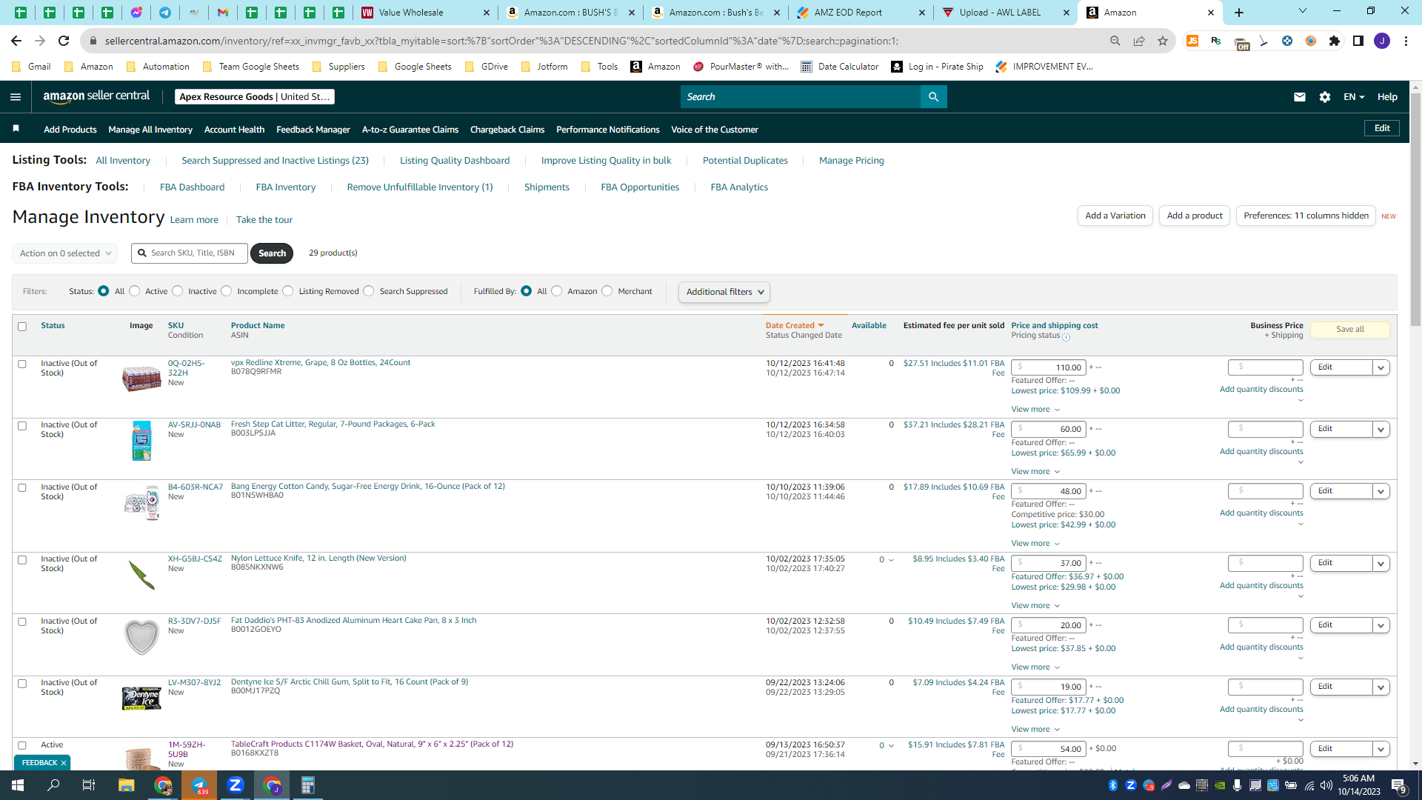The width and height of the screenshot is (1422, 800).
Task: Check the Fresh Step Cat Litter row checkbox
Action: [x=22, y=426]
